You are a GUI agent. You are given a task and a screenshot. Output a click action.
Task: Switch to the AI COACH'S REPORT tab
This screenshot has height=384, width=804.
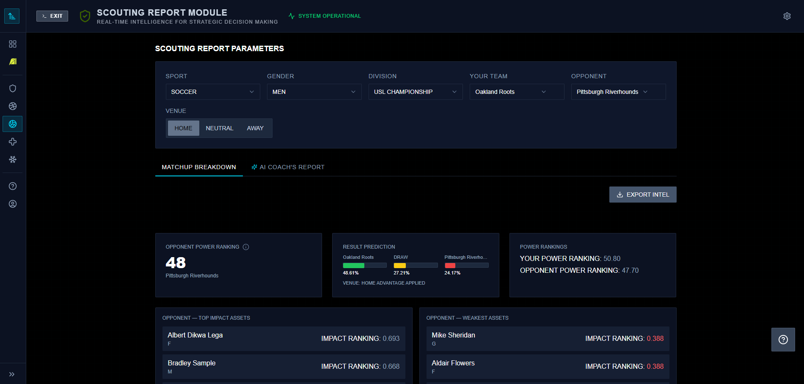coord(288,167)
